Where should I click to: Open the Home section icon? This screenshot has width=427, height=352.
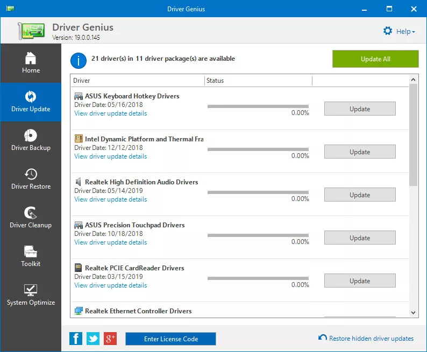[31, 58]
